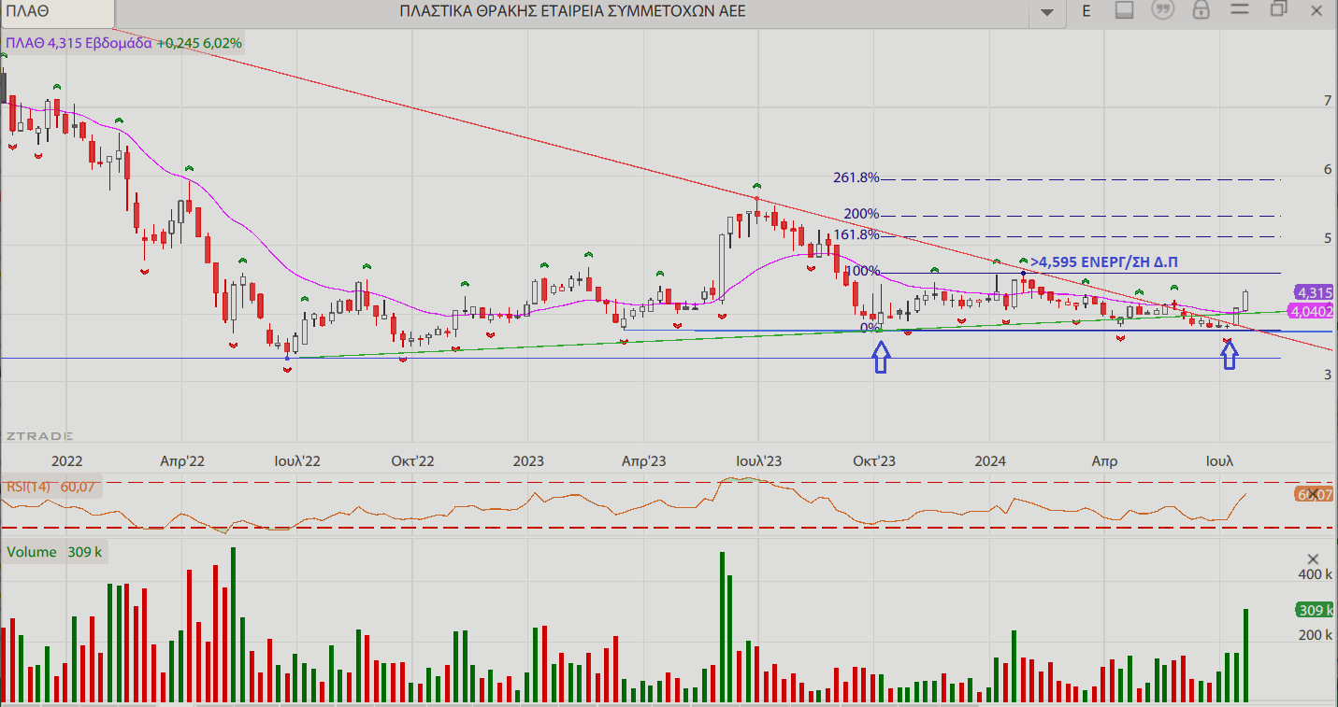Image resolution: width=1338 pixels, height=707 pixels.
Task: Toggle the chart lock icon
Action: (x=1201, y=10)
